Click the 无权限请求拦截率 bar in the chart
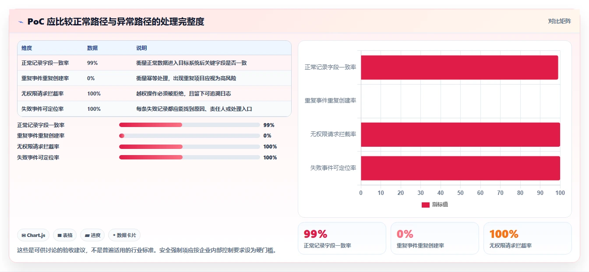This screenshot has height=272, width=589. (x=460, y=134)
